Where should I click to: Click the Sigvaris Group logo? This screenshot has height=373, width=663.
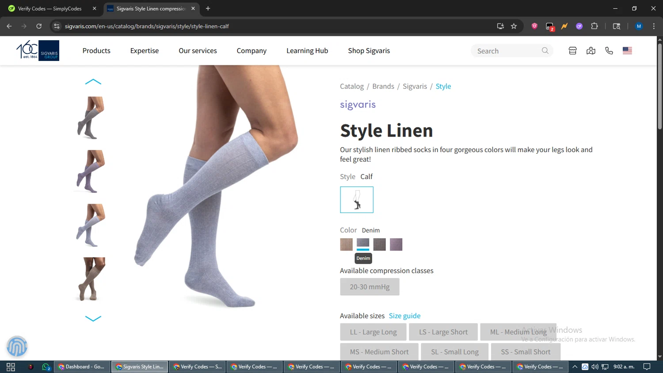coord(38,50)
